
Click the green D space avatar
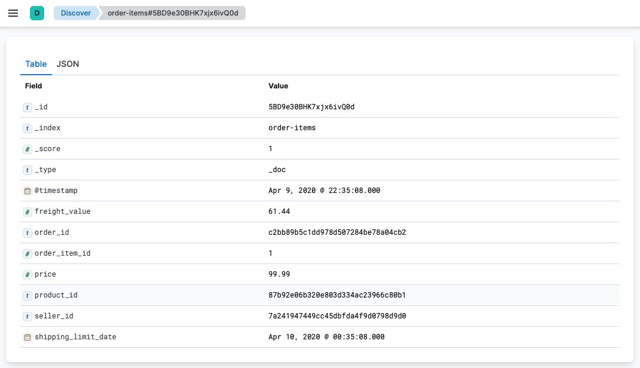point(37,13)
